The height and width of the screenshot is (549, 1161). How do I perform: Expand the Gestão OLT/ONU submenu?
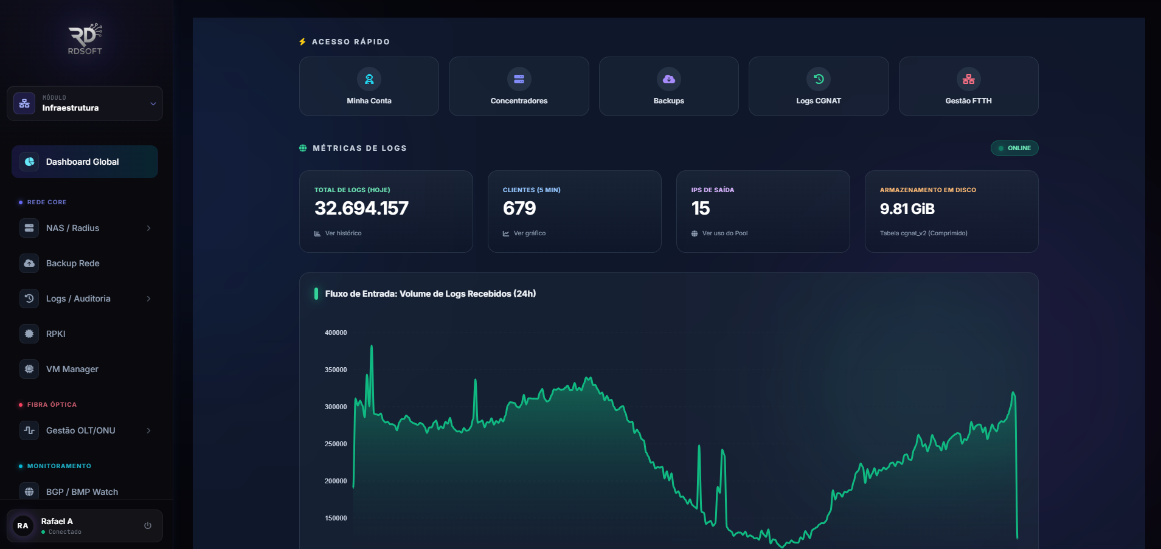click(149, 430)
